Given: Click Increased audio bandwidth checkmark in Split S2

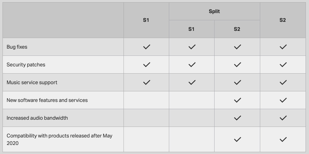Looking at the screenshot, I should coord(237,118).
